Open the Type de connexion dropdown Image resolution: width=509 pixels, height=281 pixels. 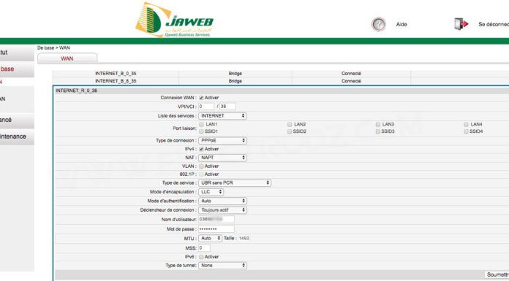click(222, 141)
